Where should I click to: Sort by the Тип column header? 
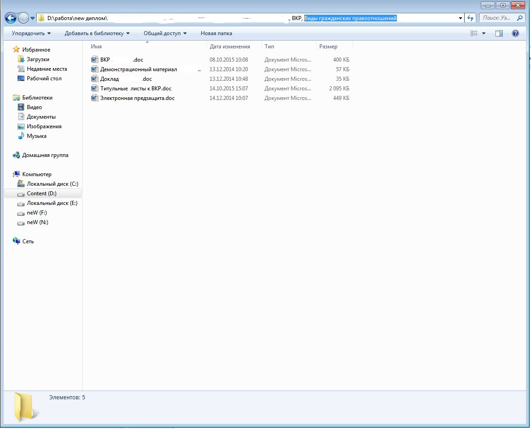(x=289, y=47)
